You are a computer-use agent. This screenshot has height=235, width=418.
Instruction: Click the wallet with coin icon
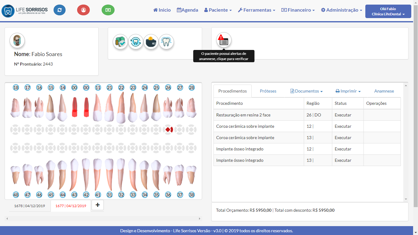coord(151,42)
